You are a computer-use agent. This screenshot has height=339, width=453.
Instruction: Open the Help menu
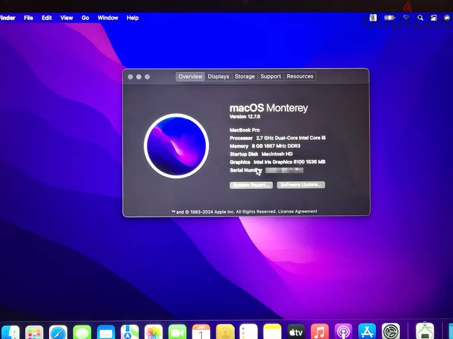[133, 18]
